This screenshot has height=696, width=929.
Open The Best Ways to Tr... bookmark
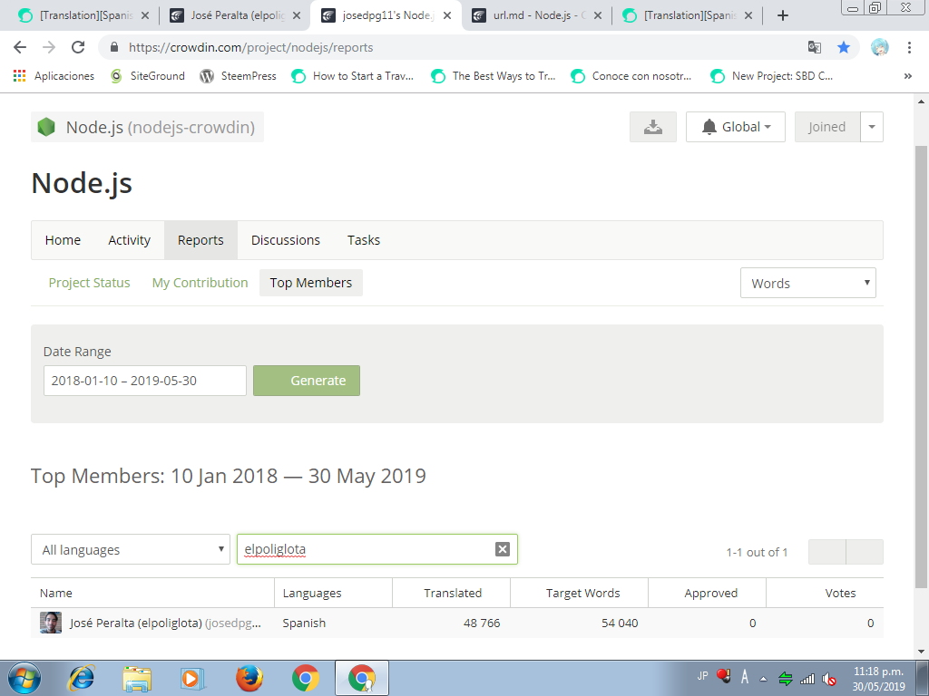(x=493, y=76)
